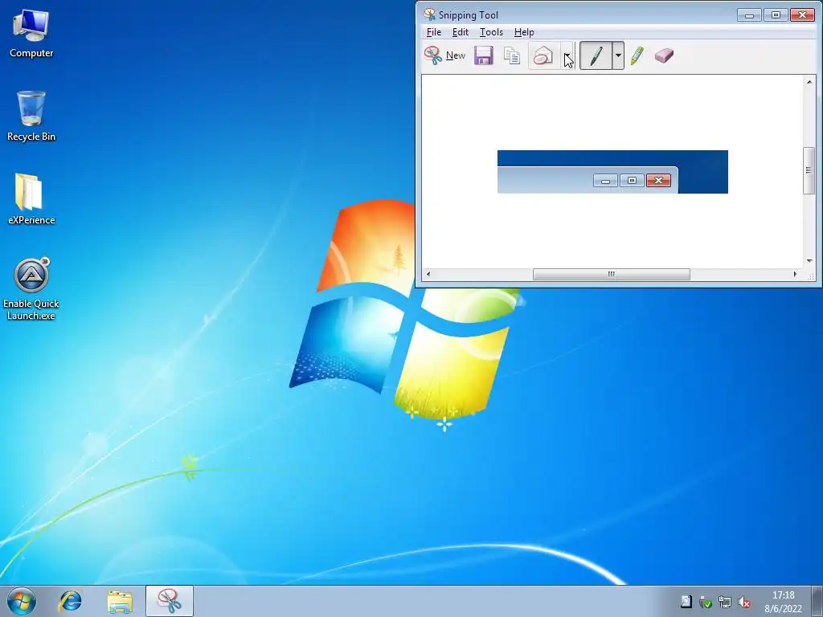The width and height of the screenshot is (823, 617).
Task: Open the Edit menu
Action: 461,32
